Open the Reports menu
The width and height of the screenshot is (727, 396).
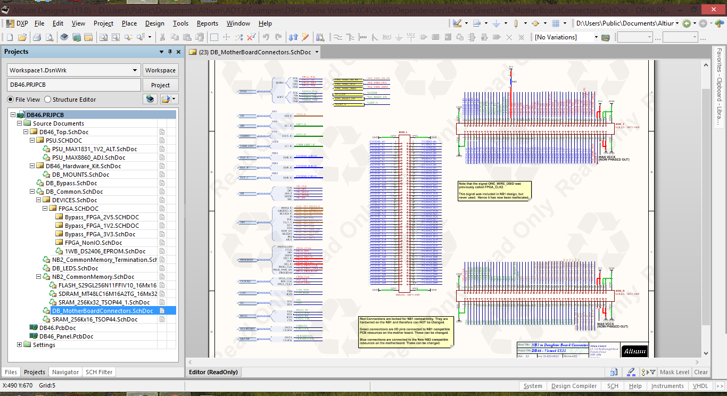(208, 23)
